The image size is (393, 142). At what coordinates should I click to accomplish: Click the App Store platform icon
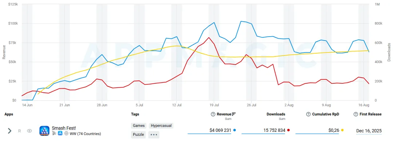(x=60, y=134)
